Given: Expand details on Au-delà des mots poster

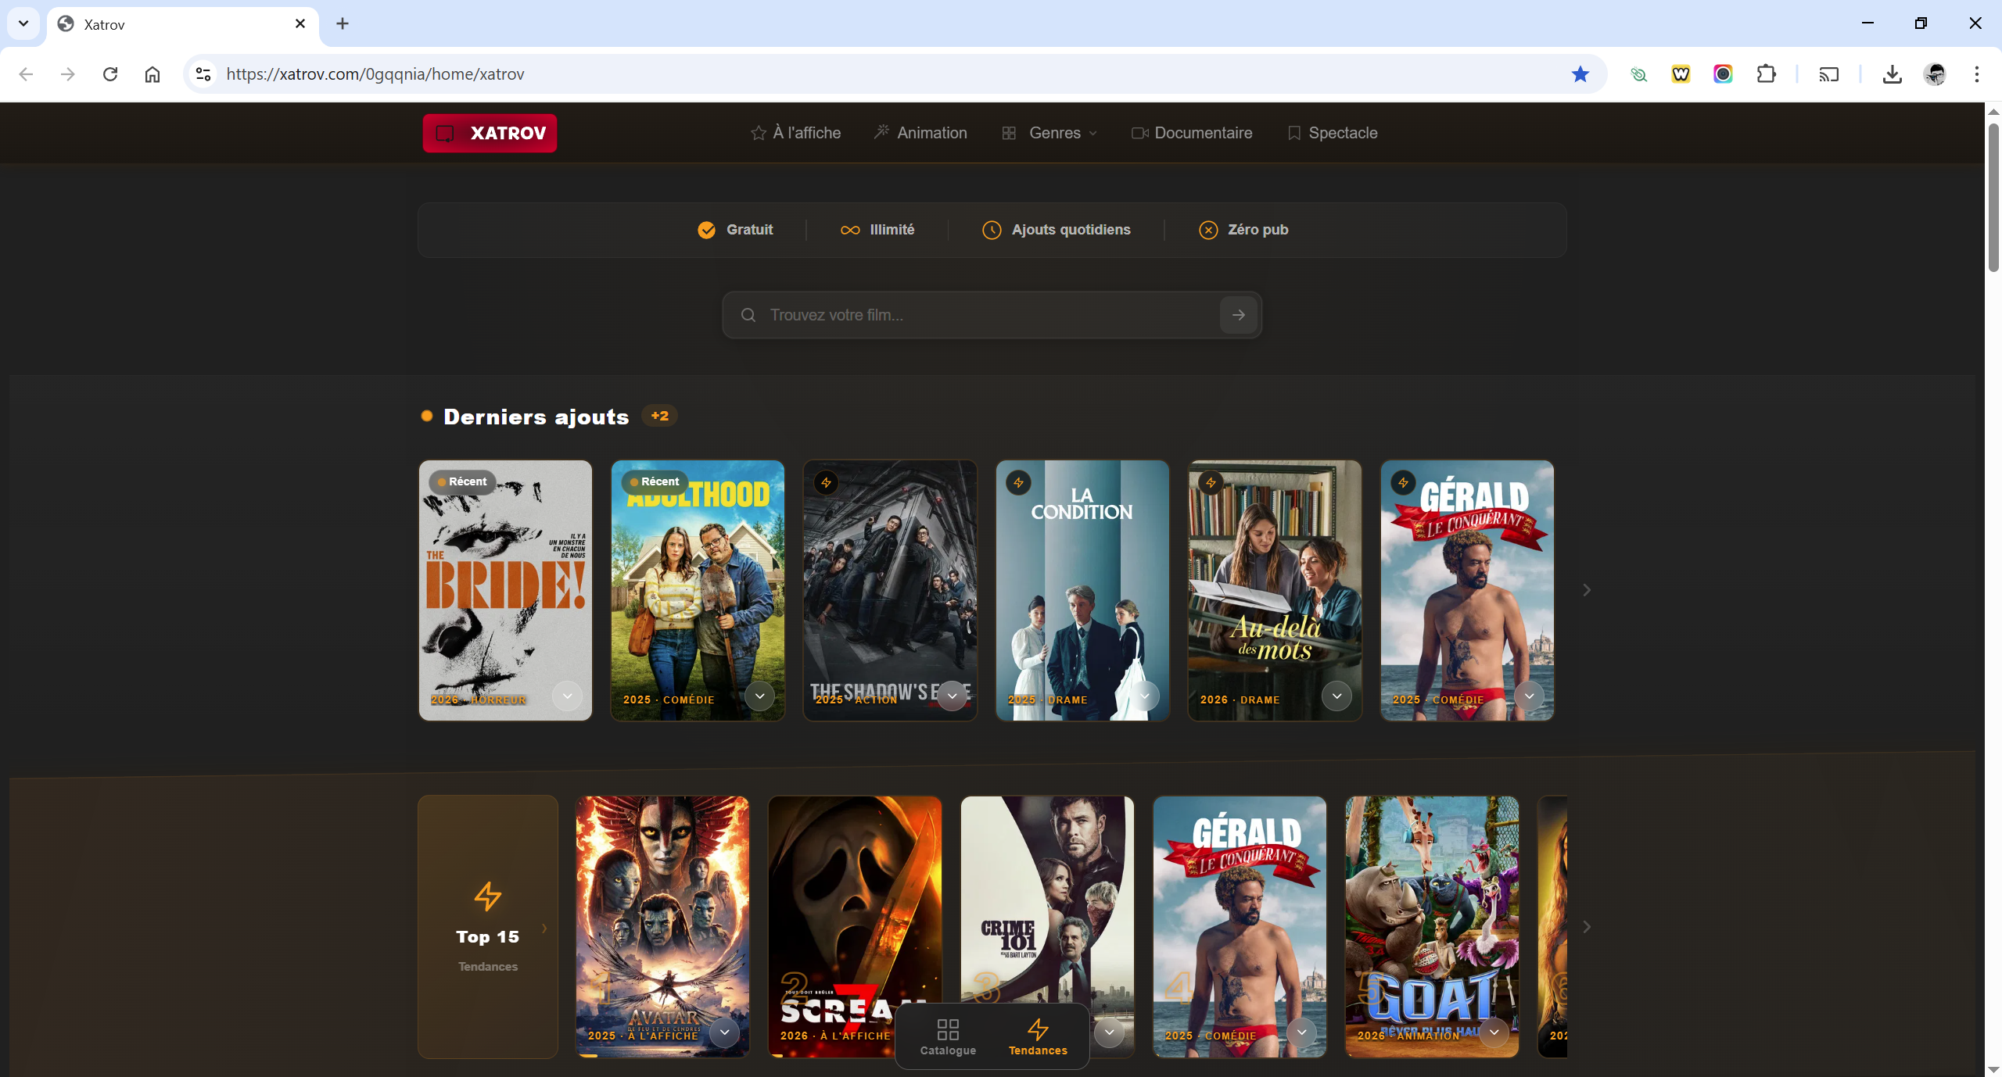Looking at the screenshot, I should coord(1336,696).
